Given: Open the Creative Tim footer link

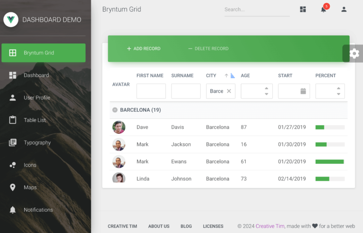Looking at the screenshot, I should pos(122,226).
